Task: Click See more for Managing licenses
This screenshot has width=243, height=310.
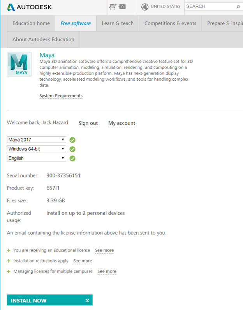Action: coord(107,271)
